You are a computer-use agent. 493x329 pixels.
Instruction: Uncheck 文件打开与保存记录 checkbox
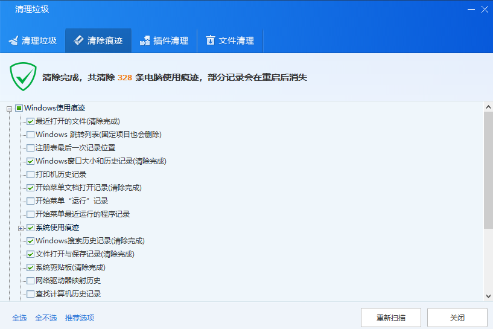pos(31,254)
